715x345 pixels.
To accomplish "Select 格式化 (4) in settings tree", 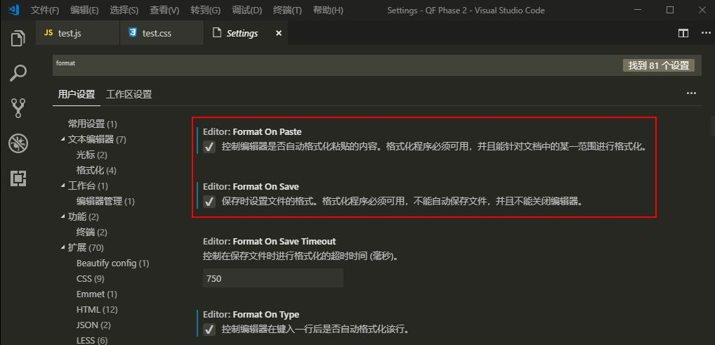I will [96, 170].
